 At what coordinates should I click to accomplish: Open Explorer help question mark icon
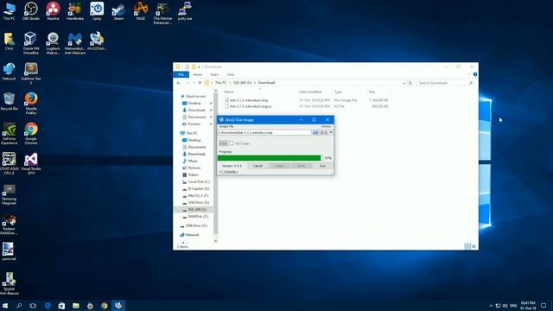pos(475,74)
